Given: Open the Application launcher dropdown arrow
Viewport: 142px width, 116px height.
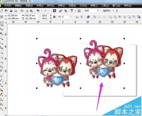Looking at the screenshot, I should click(x=76, y=11).
